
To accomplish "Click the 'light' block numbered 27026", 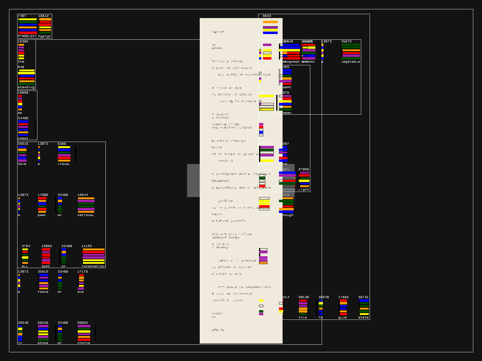I will [x=304, y=180].
